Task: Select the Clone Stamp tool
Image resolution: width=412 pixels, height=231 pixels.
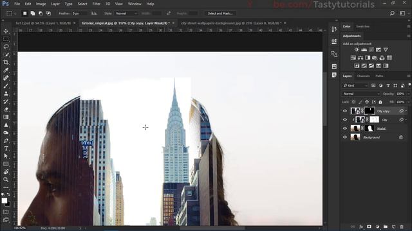Action: point(6,94)
